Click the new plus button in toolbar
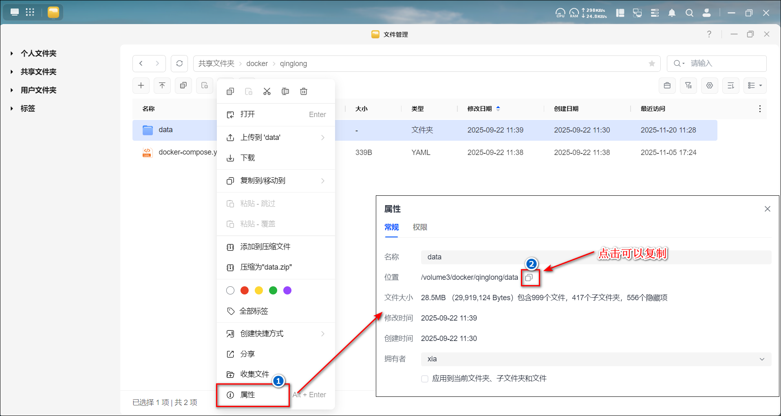The image size is (781, 416). tap(141, 86)
